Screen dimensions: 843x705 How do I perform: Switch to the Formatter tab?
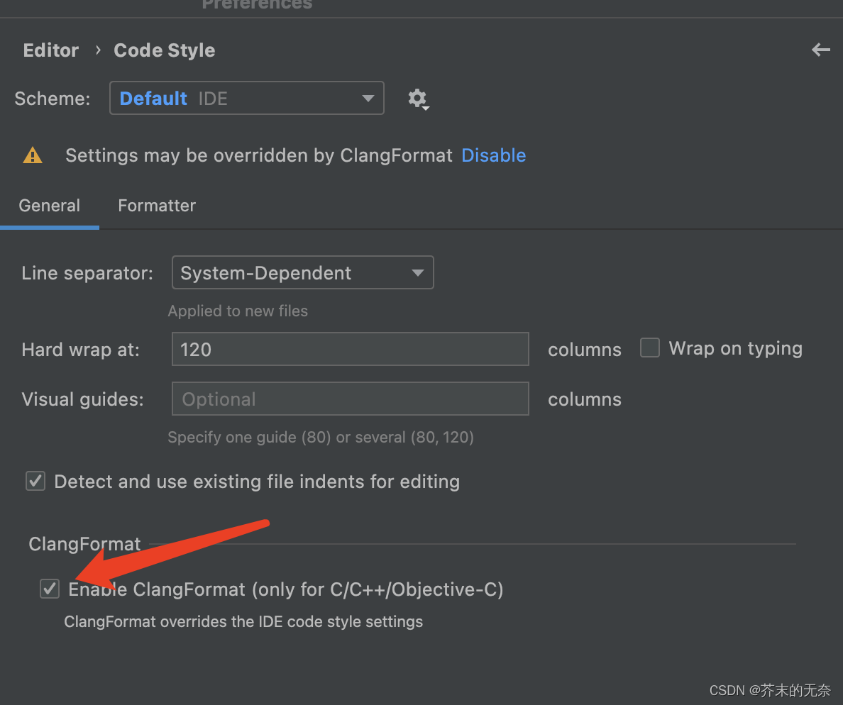pyautogui.click(x=157, y=206)
